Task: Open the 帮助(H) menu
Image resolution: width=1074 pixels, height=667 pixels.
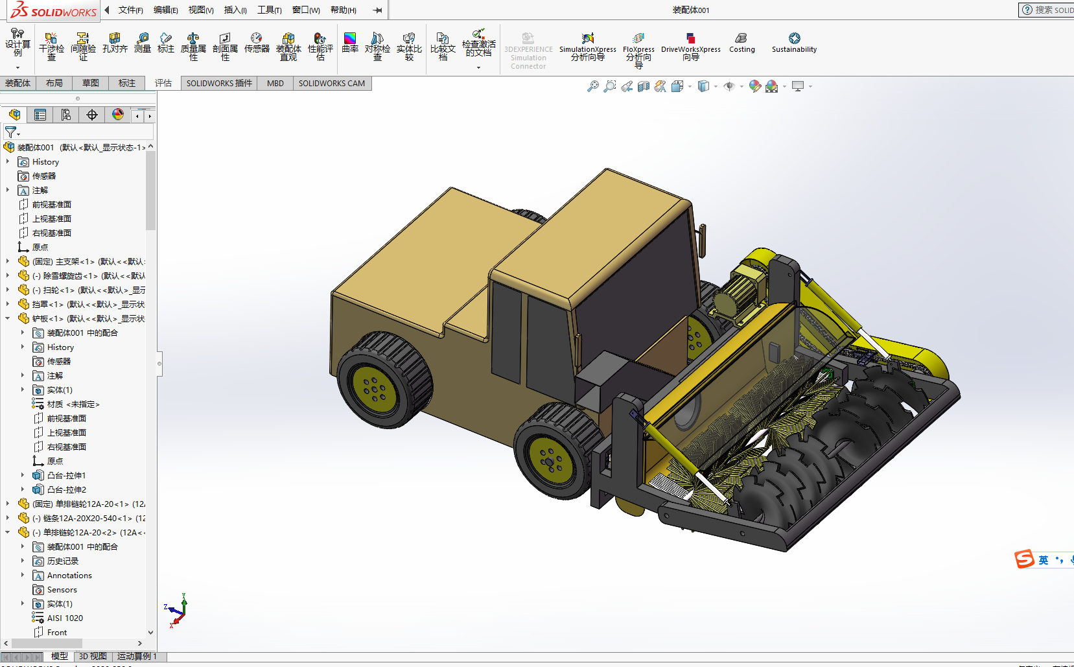Action: pos(344,10)
